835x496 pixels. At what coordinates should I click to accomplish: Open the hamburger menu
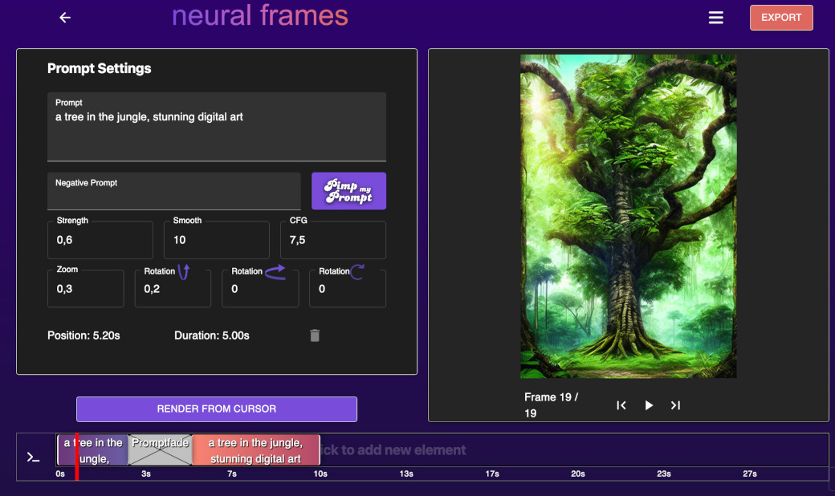tap(715, 17)
